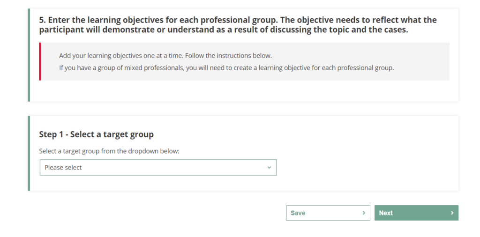Click 'Select a target group from the dropdown' label
Image resolution: width=480 pixels, height=237 pixels.
point(109,151)
